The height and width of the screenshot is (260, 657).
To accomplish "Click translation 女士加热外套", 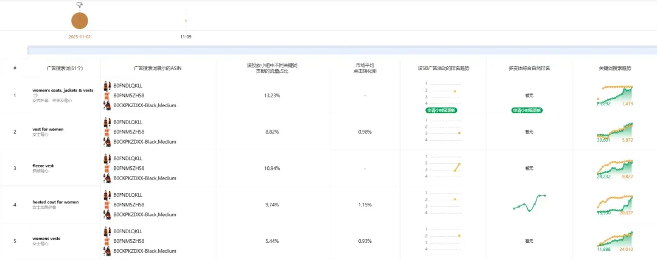I will coord(44,207).
